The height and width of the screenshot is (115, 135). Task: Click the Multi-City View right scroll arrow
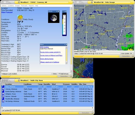point(92,108)
